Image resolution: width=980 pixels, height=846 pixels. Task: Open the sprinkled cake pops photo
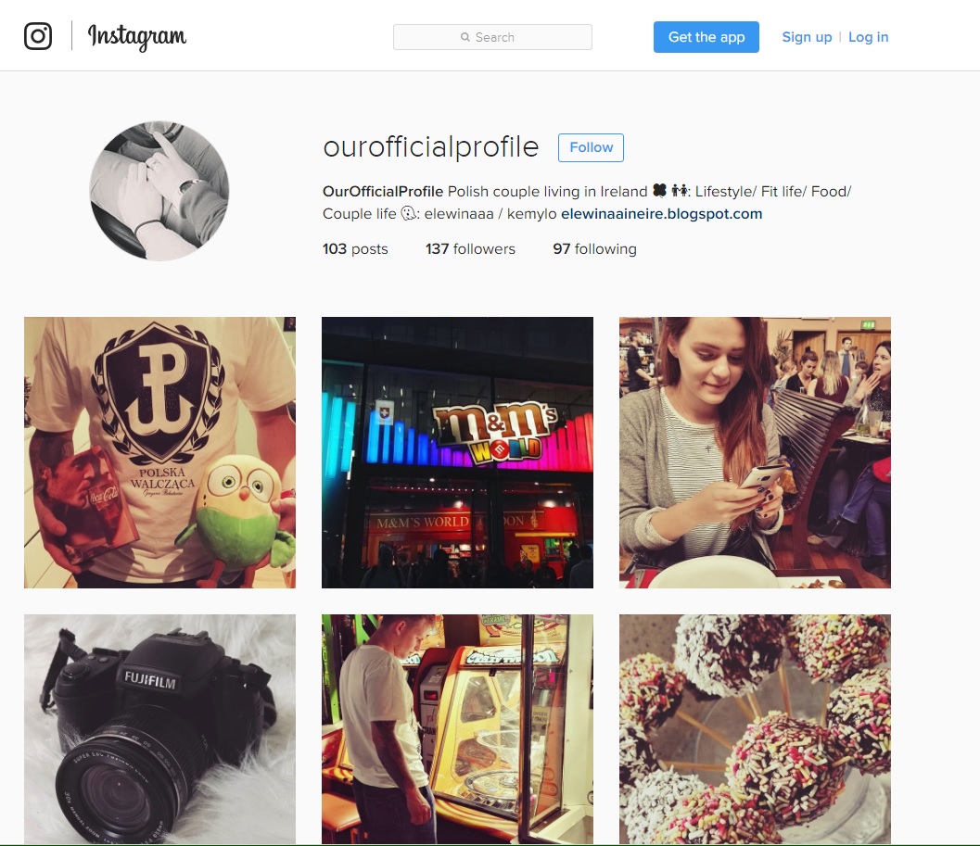click(755, 729)
